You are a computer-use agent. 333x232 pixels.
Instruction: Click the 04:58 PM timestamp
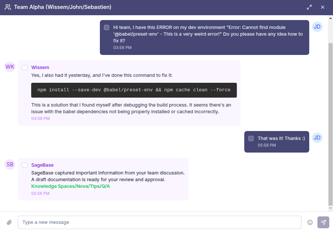(x=40, y=118)
